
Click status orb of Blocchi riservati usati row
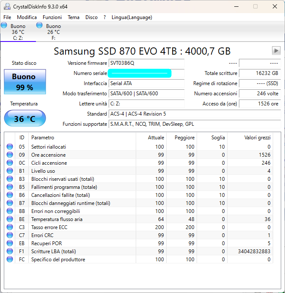[x=10, y=179]
